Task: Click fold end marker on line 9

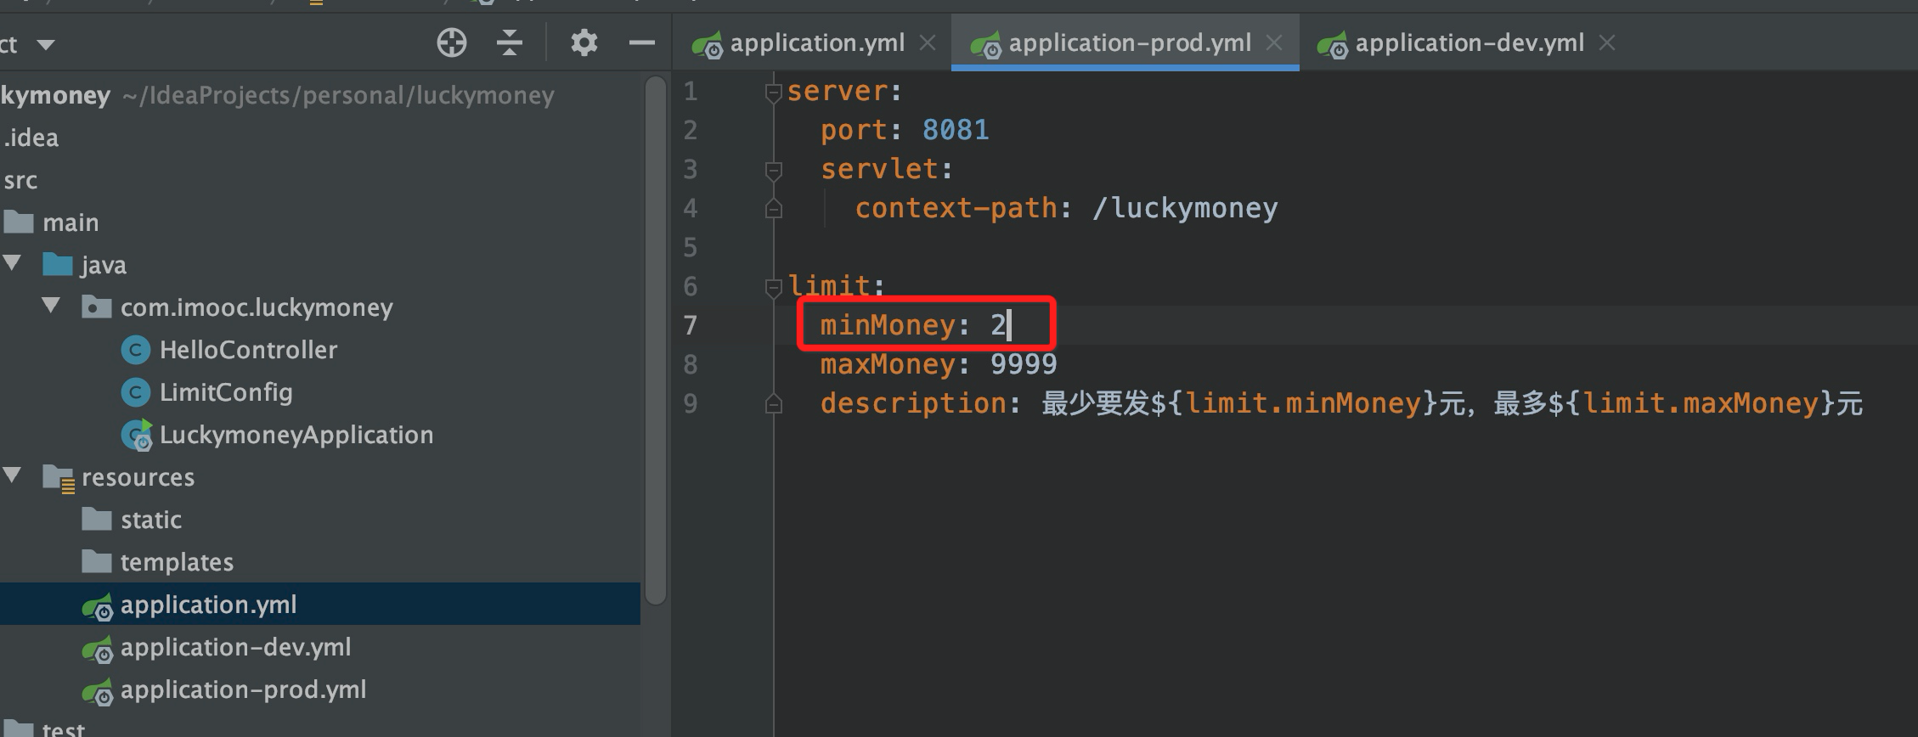Action: click(773, 403)
